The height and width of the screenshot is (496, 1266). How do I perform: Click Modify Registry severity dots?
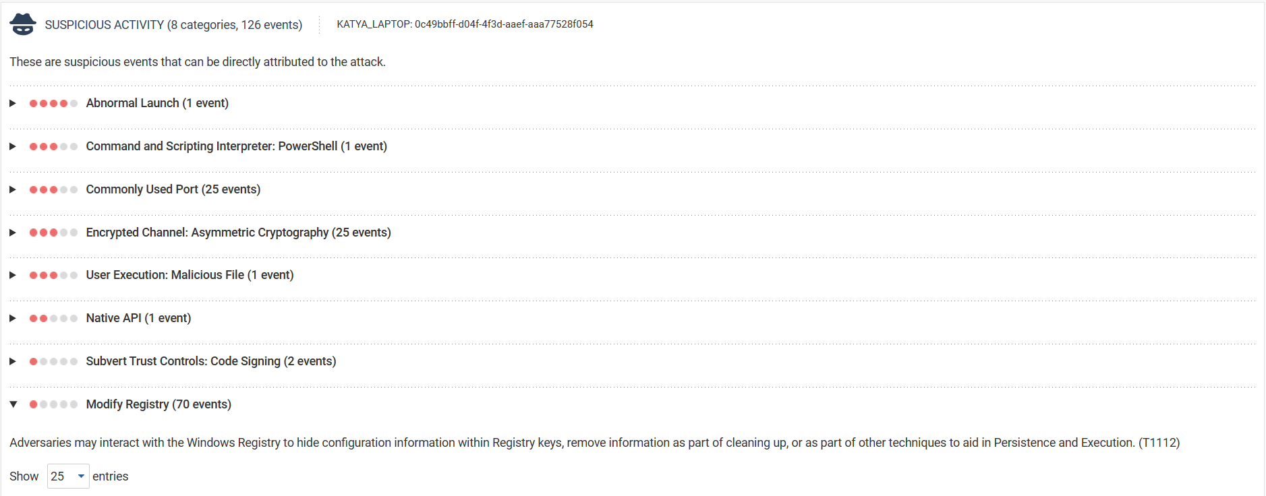click(53, 404)
